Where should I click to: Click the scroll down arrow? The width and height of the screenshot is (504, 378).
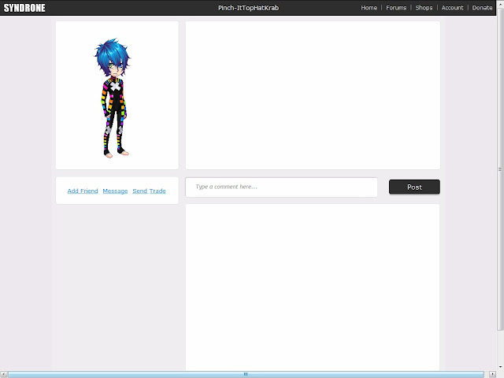pos(500,367)
